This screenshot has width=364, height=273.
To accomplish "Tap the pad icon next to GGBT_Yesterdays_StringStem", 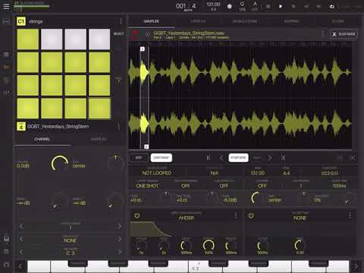I will pyautogui.click(x=21, y=127).
